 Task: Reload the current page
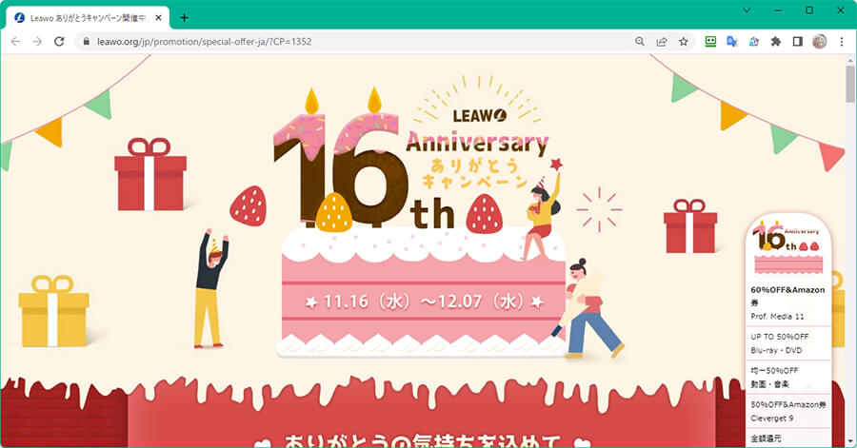pyautogui.click(x=59, y=42)
